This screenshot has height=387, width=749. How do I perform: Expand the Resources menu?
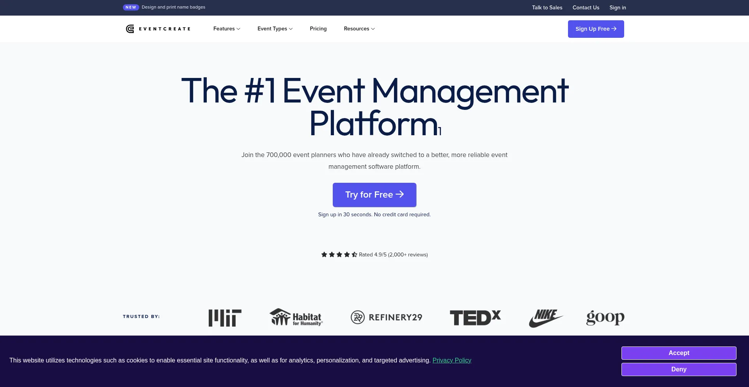click(x=359, y=29)
